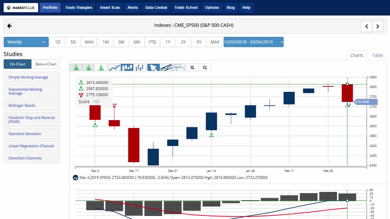Select the 1D range button
Viewport: 390px width, 219px height.
click(x=58, y=42)
